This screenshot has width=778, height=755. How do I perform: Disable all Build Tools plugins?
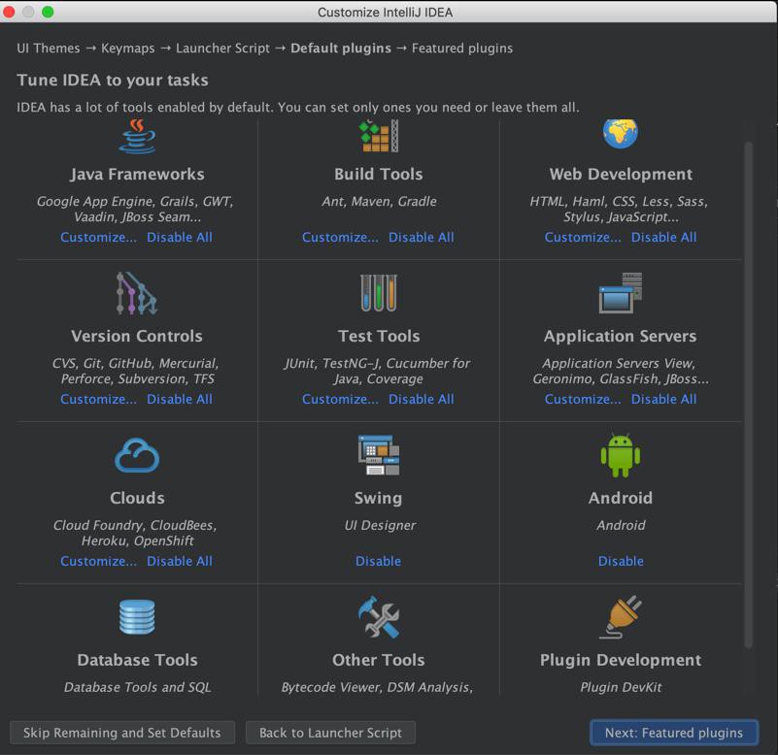[x=422, y=238]
